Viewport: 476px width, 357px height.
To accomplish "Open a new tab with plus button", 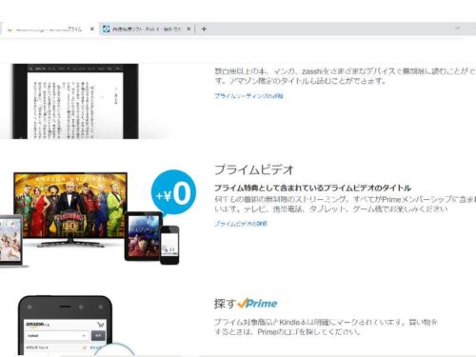I will tap(204, 30).
